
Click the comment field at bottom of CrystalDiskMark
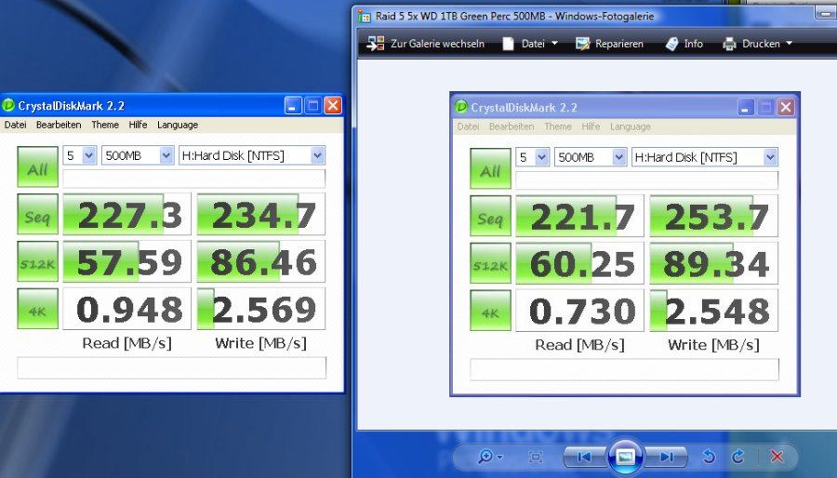[x=171, y=367]
